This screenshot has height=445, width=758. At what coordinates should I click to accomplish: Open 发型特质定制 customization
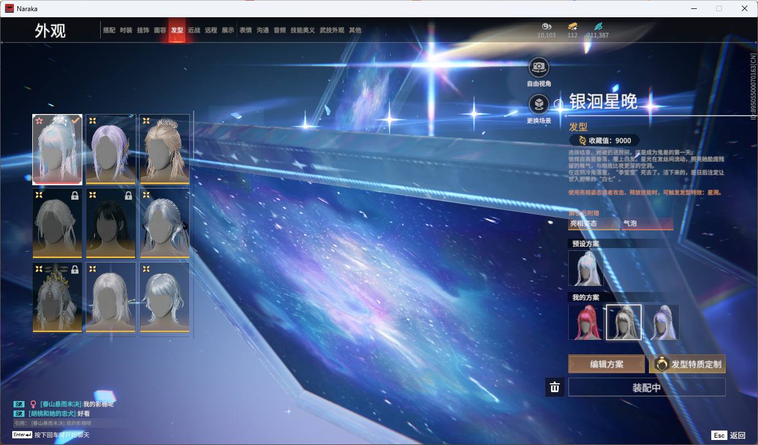click(687, 364)
